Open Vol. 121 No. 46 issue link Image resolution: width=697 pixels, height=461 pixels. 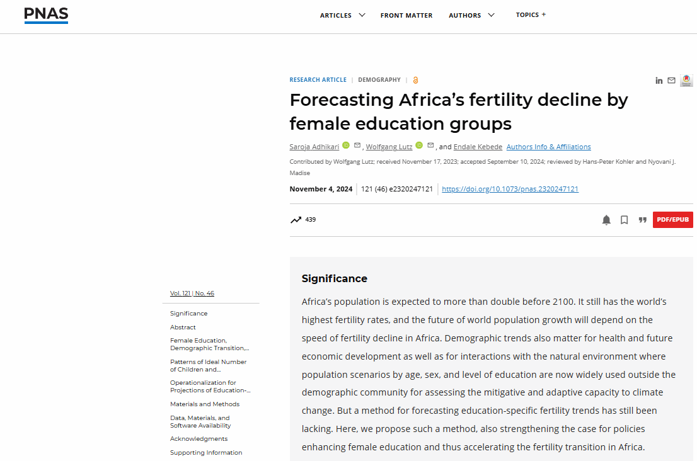[192, 293]
